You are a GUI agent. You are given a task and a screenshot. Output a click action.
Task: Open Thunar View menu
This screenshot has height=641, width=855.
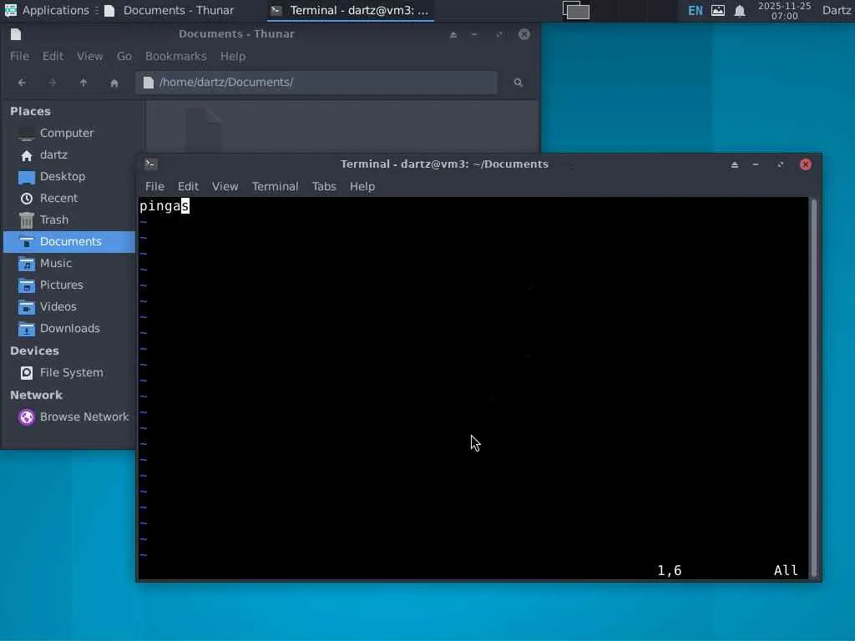coord(89,56)
